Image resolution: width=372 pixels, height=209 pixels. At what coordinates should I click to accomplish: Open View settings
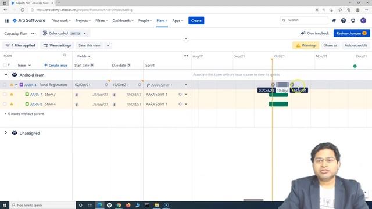pyautogui.click(x=57, y=45)
